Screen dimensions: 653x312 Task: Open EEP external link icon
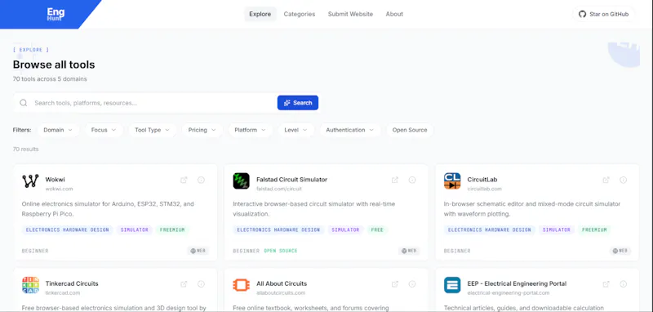[x=606, y=284]
